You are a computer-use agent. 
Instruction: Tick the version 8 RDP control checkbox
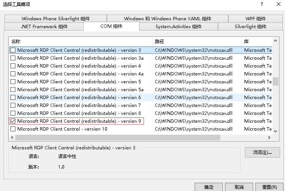click(13, 113)
